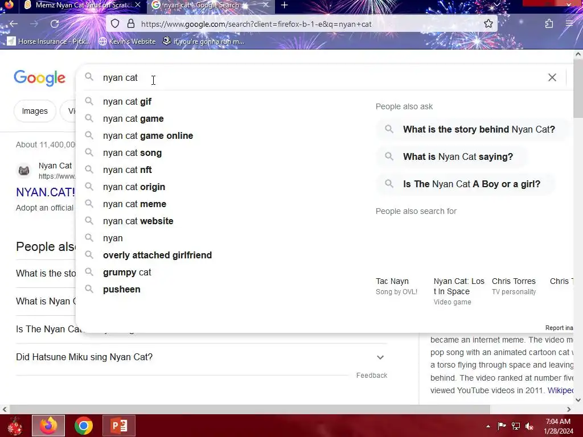Switch to nyan cat Google Search tab
The width and height of the screenshot is (583, 437).
(210, 5)
